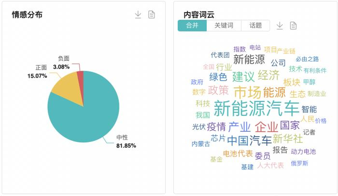
Task: Switch to the 合并 tab
Action: (192, 26)
